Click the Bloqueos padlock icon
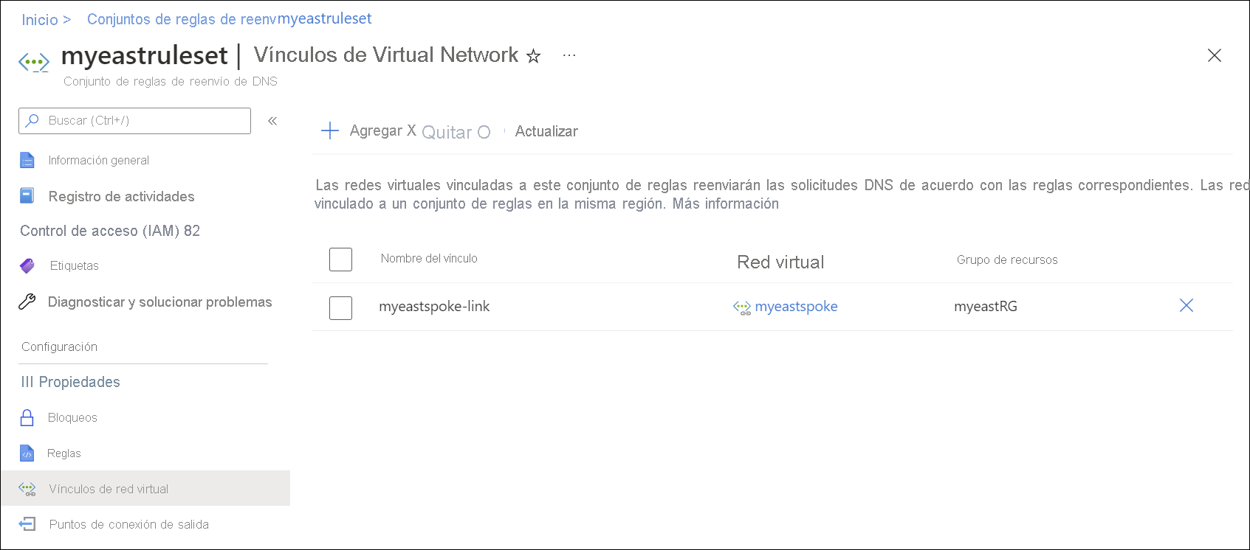The width and height of the screenshot is (1250, 550). (27, 417)
